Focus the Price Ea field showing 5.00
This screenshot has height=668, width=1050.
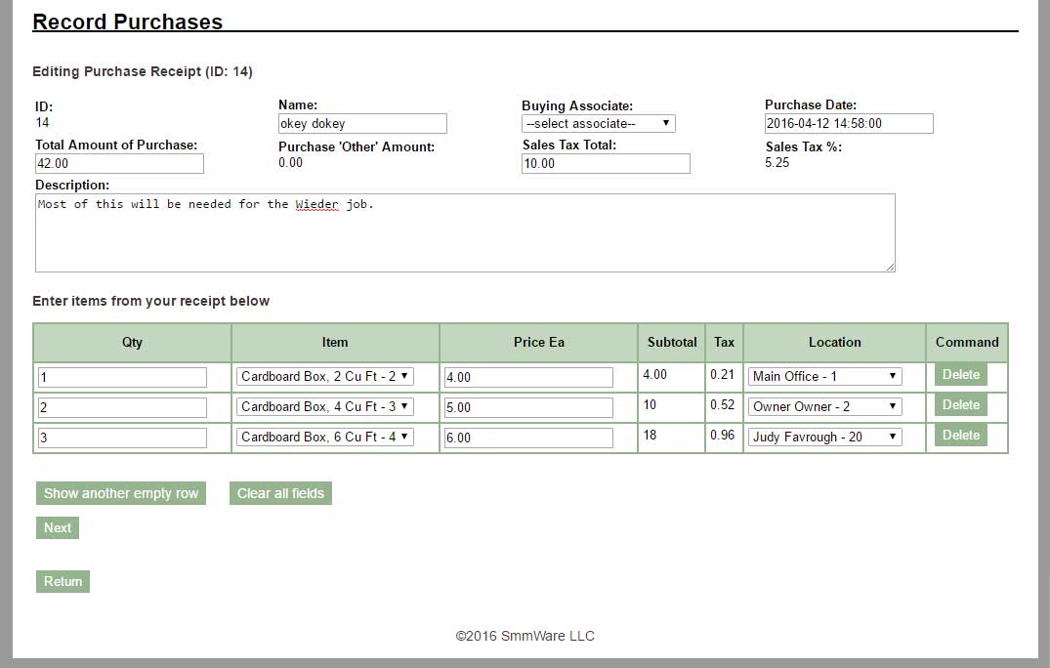[529, 407]
